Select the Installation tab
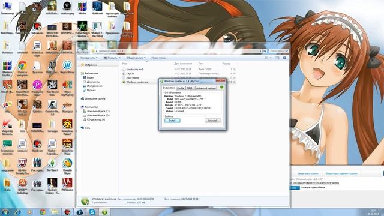The height and width of the screenshot is (216, 384). (169, 88)
